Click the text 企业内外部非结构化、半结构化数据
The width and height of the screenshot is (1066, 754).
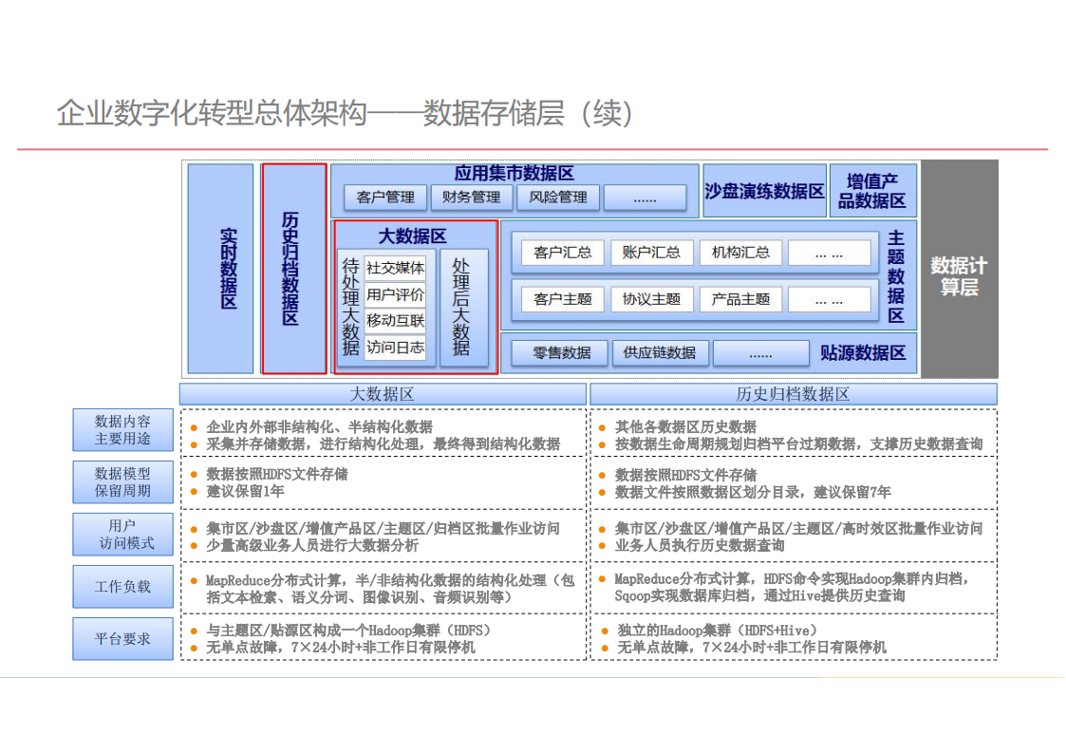[x=320, y=427]
